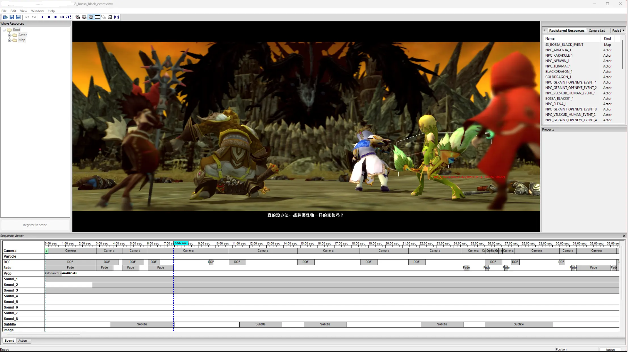The height and width of the screenshot is (352, 628).
Task: Click the fit-width arrows icon
Action: coord(117,17)
